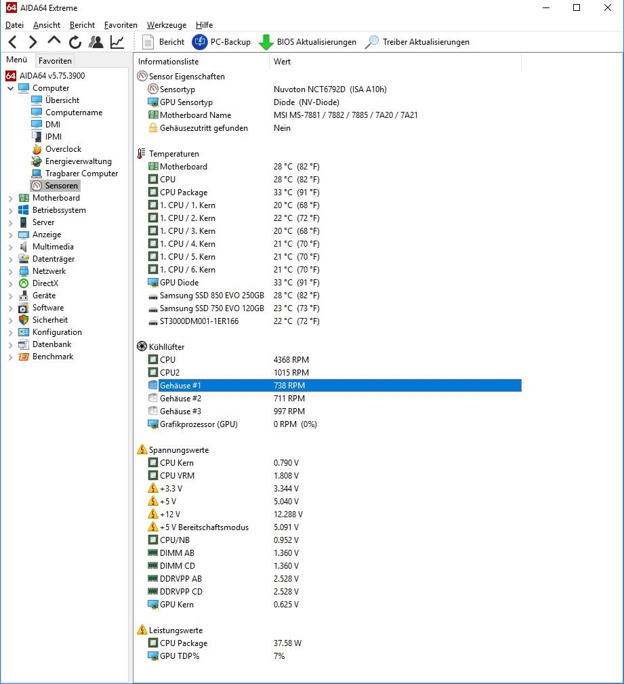Open the Ansicht menu

coord(47,25)
